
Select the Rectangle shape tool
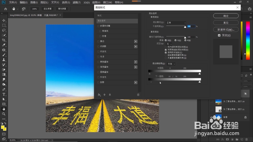tap(4, 104)
